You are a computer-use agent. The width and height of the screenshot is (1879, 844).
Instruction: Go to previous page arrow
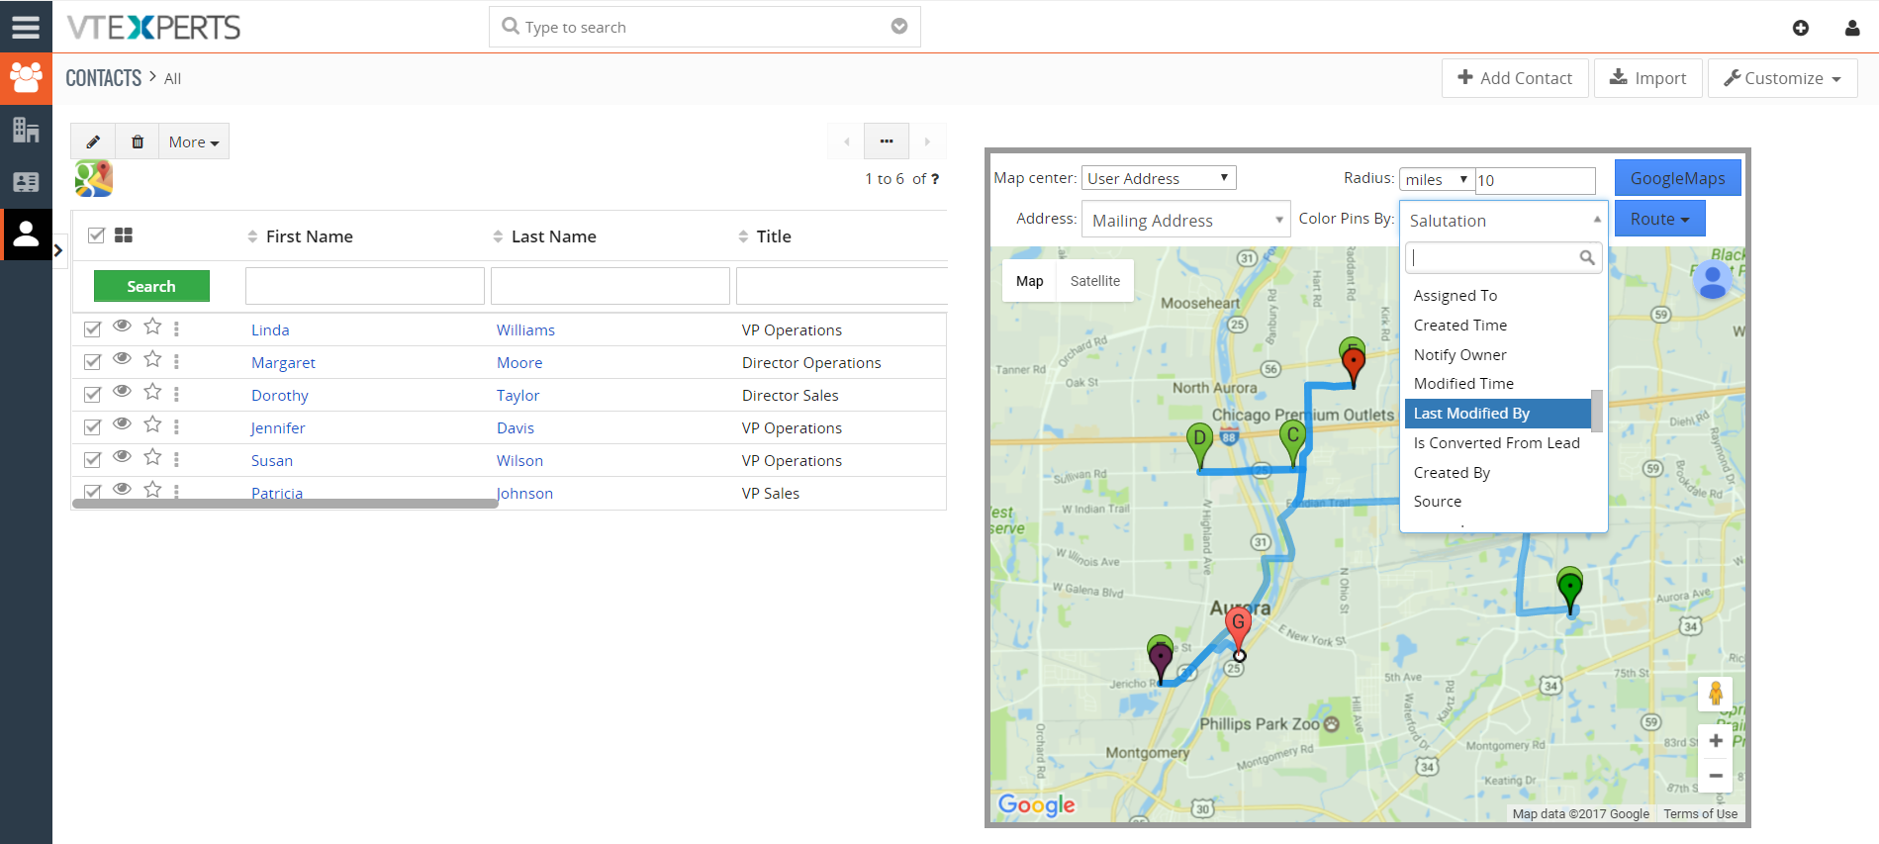click(x=846, y=141)
